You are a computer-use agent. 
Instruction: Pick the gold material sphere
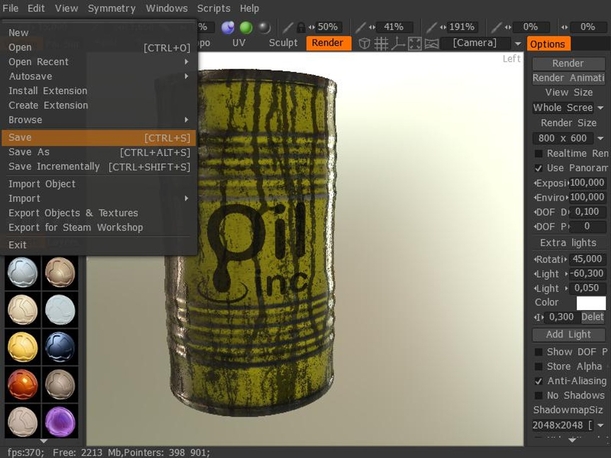click(22, 347)
